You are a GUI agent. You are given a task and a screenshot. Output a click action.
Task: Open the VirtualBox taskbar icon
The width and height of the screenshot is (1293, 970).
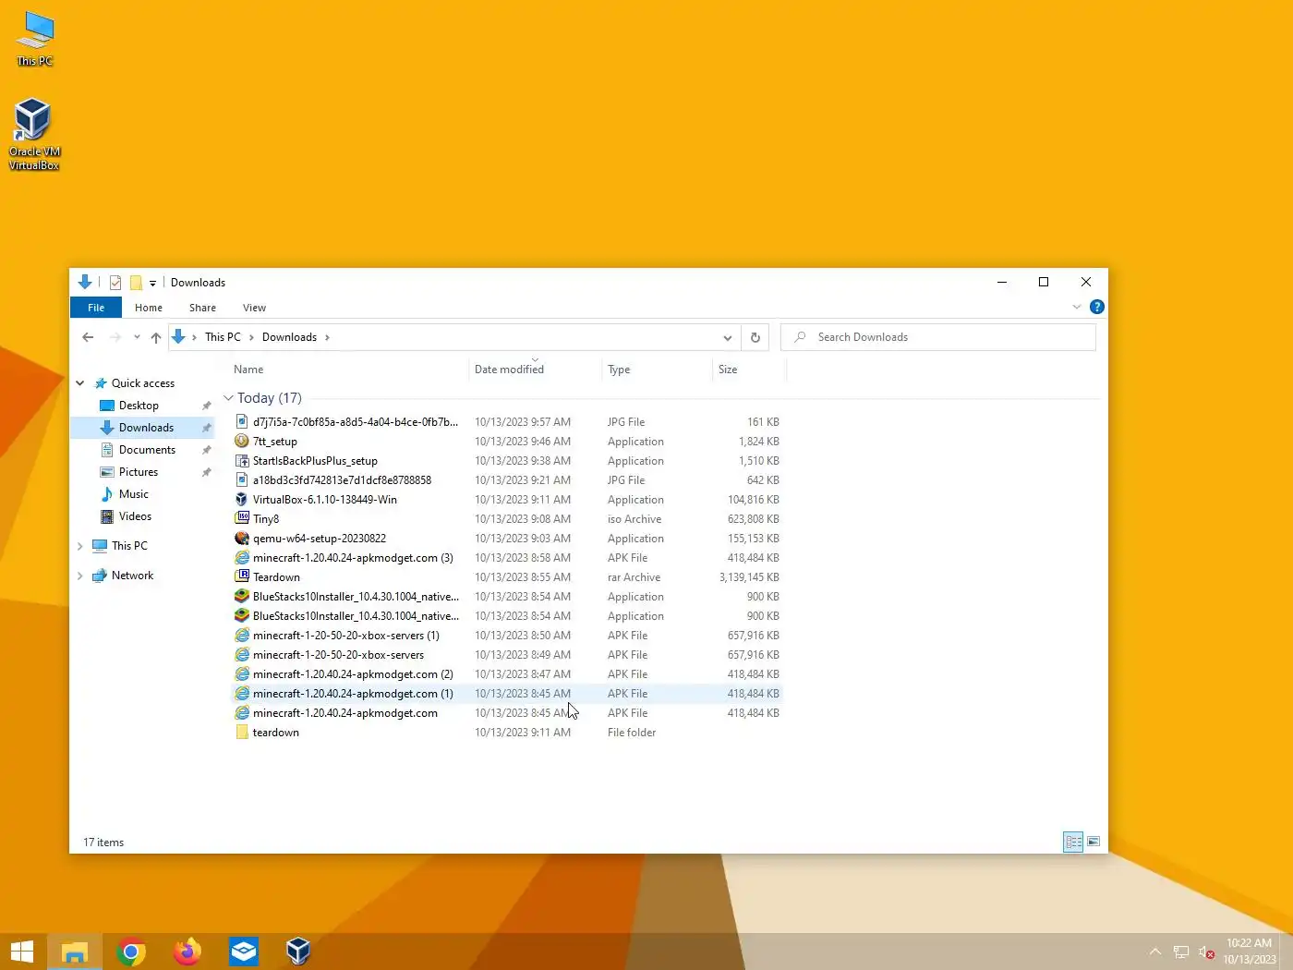(298, 952)
